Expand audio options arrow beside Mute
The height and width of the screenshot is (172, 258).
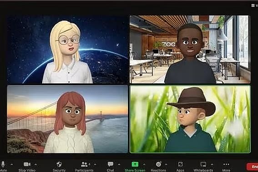point(12,164)
